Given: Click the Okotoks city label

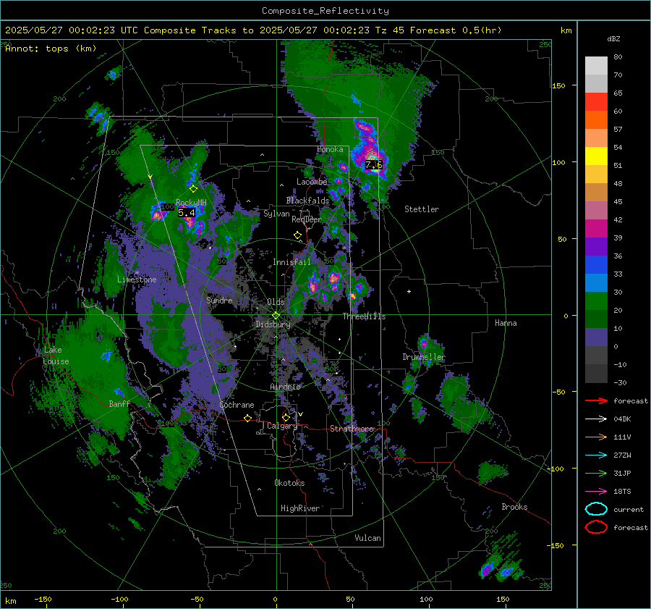Looking at the screenshot, I should coord(289,483).
